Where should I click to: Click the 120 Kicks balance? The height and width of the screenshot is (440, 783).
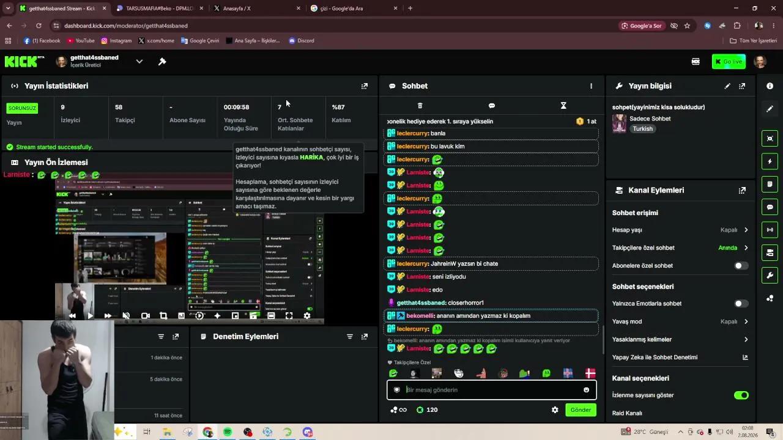coord(427,410)
